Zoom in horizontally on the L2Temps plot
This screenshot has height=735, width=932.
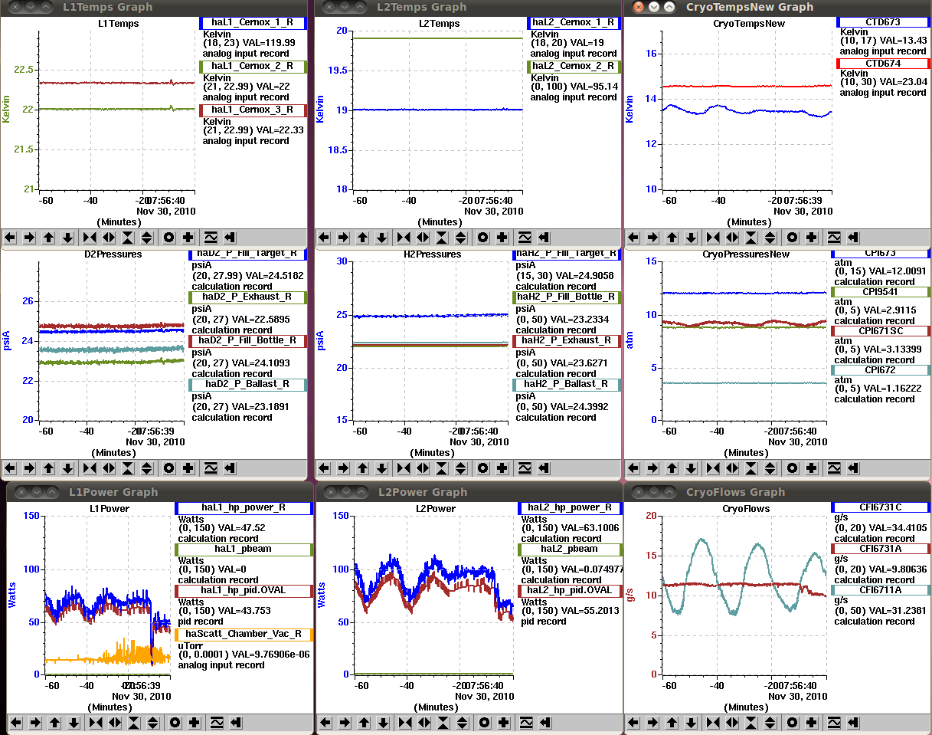coord(404,238)
